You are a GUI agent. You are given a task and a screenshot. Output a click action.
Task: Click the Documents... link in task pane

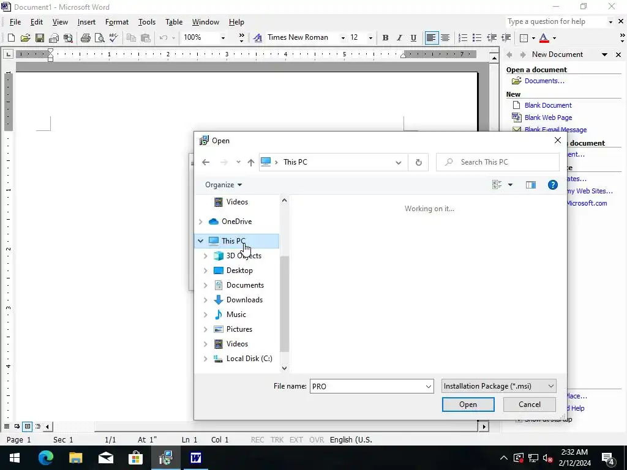click(544, 81)
